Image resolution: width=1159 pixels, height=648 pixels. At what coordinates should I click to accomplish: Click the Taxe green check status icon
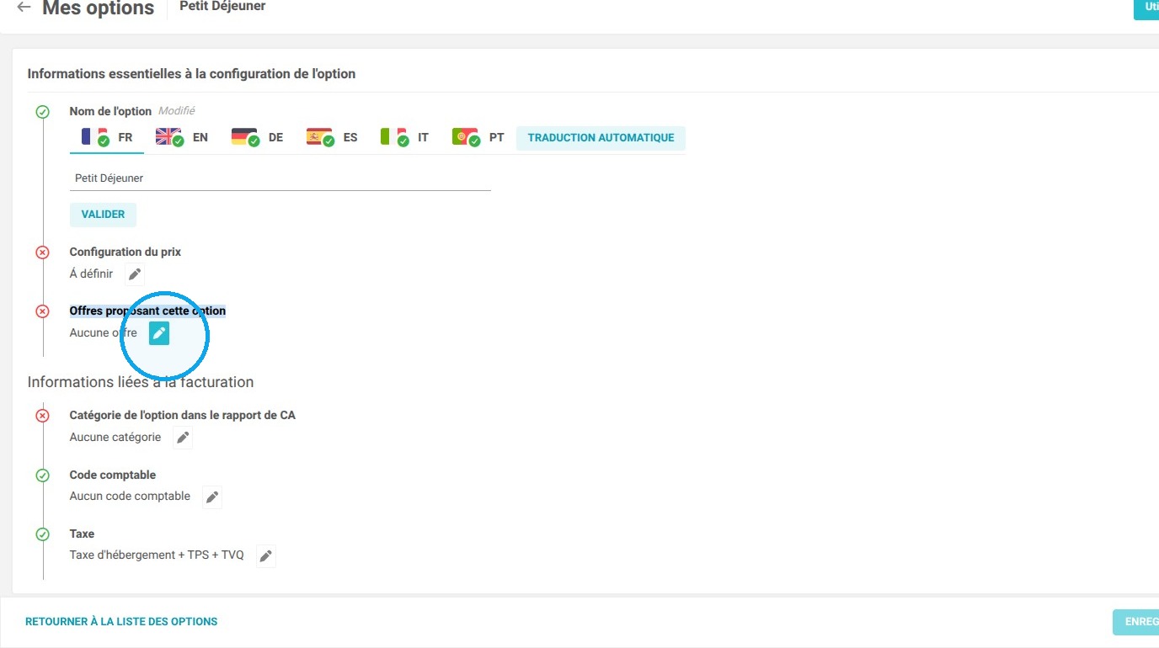[x=43, y=534]
